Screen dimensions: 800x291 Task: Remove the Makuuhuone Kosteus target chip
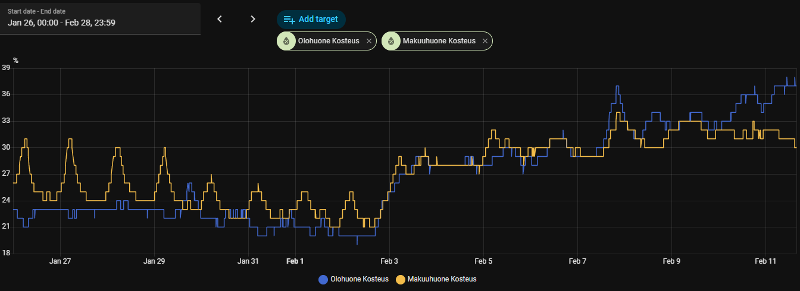(485, 41)
